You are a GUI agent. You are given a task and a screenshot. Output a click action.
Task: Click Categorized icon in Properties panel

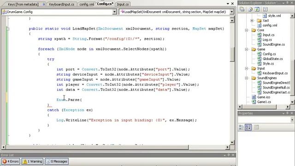[241, 127]
